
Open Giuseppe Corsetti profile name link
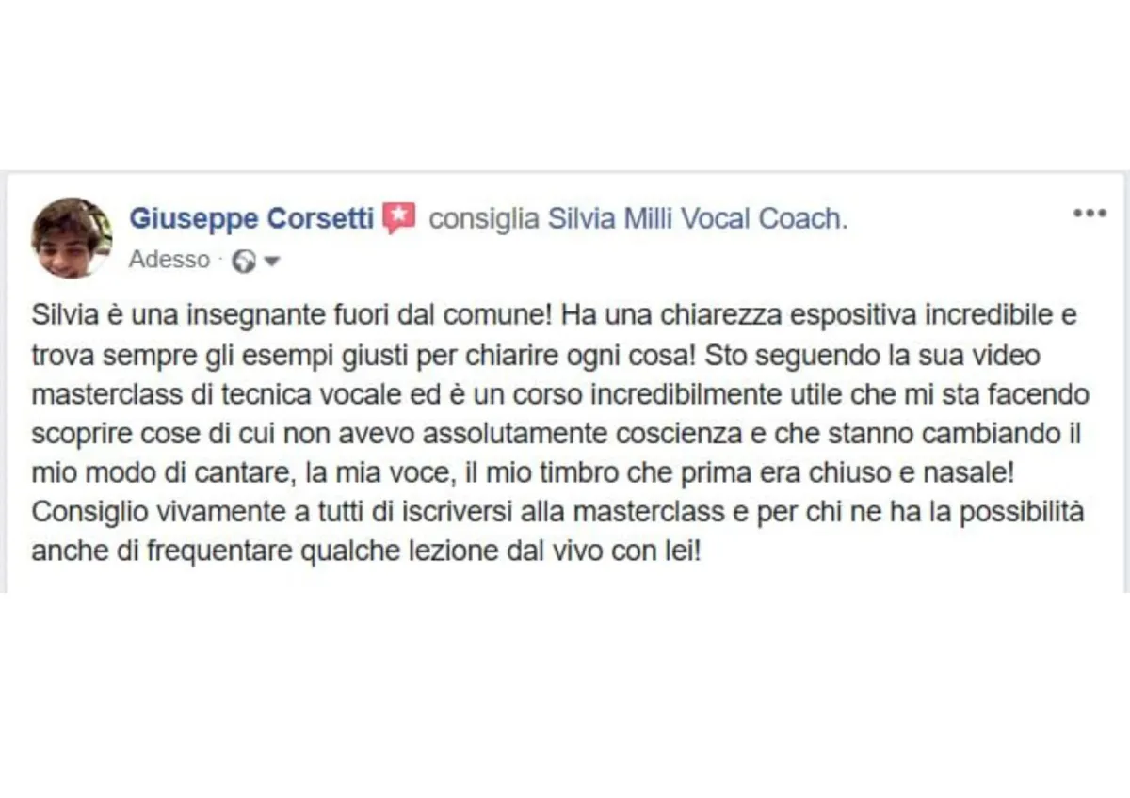tap(252, 218)
